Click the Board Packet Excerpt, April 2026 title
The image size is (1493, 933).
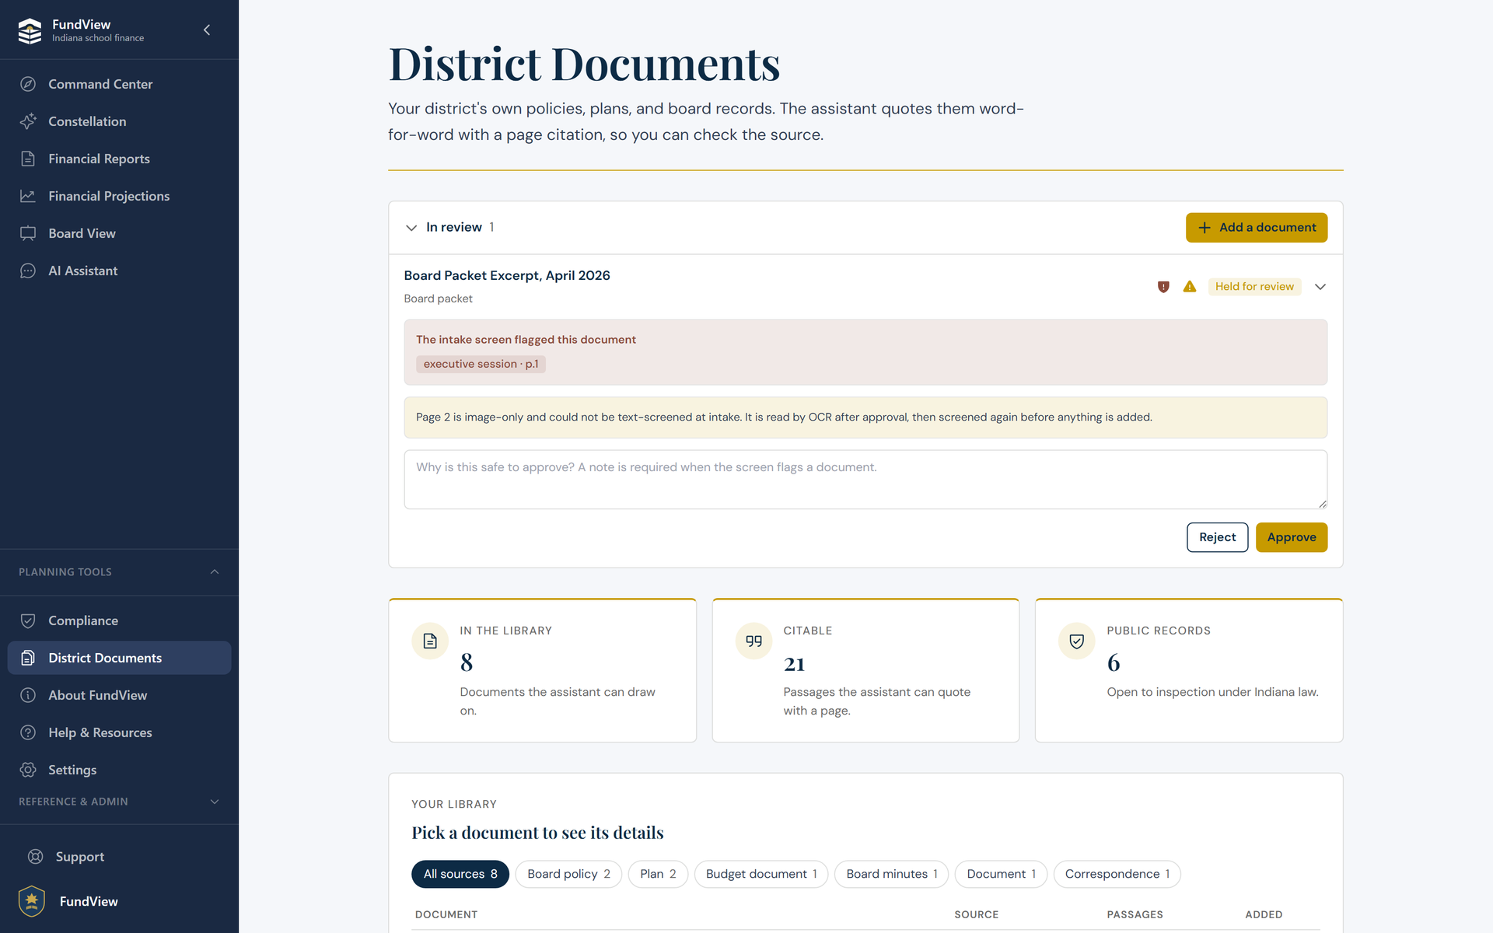507,275
